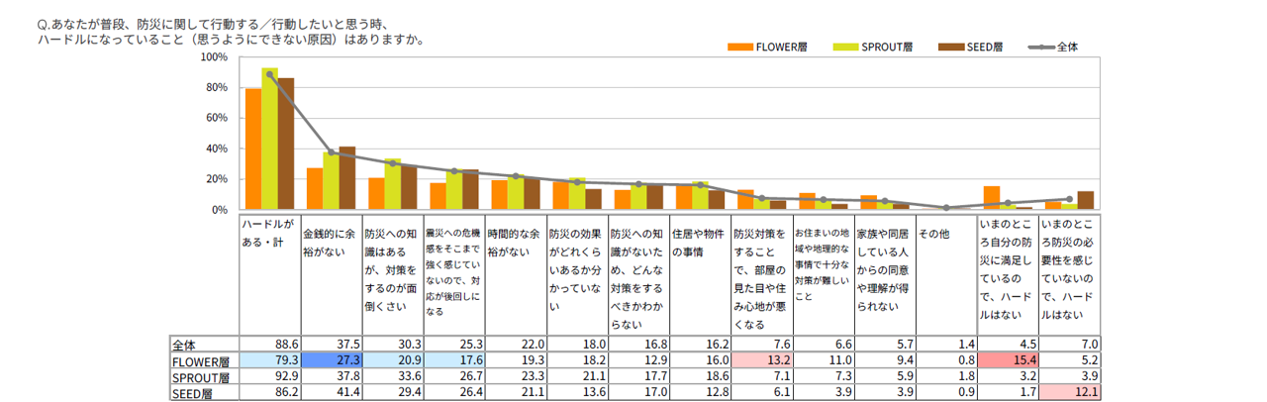Screen dimensions: 1267x402
Task: Click the 25.3 cell in 全体 row
Action: tap(453, 346)
